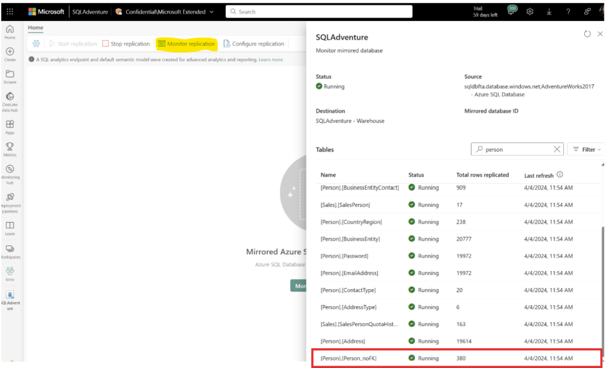Click the feedback icon in the top bar

587,12
